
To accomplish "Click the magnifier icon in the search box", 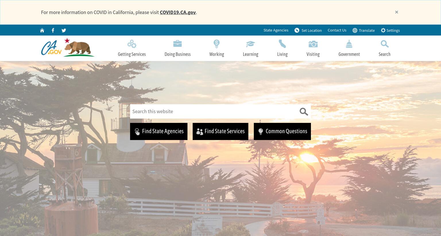I will (x=304, y=111).
